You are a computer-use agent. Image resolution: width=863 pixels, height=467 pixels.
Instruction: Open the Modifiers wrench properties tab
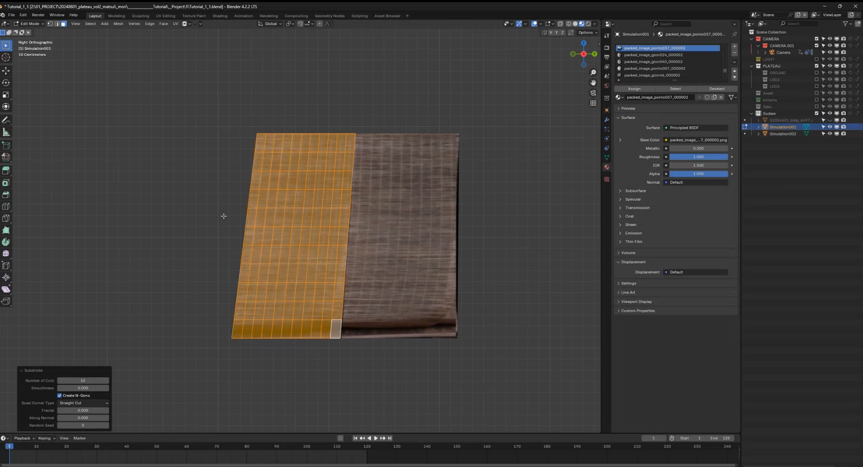606,120
